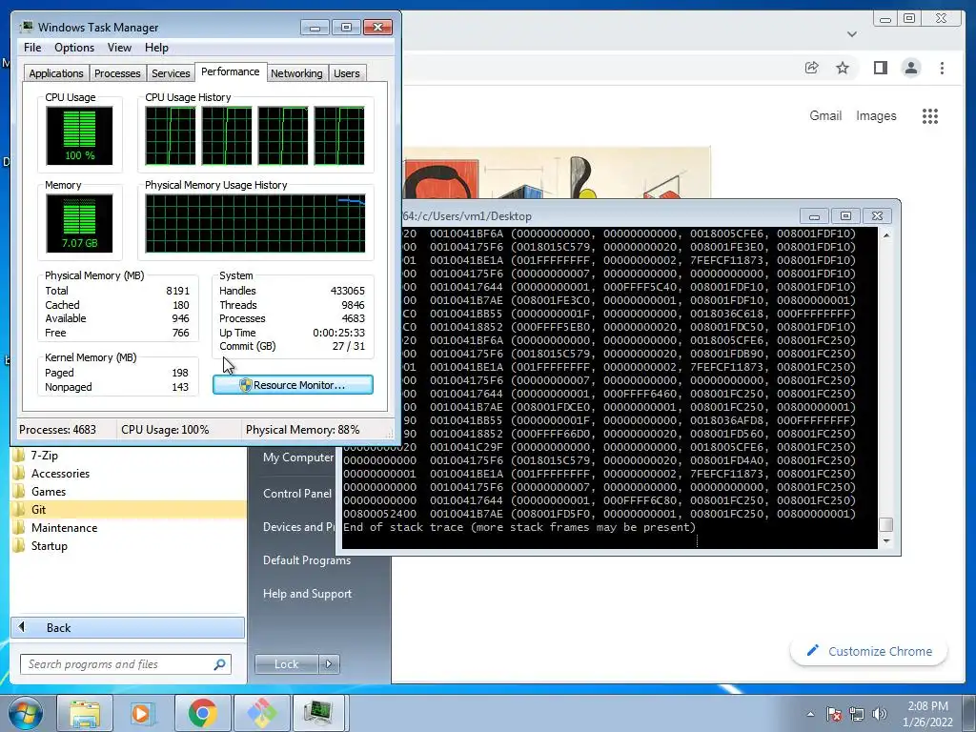
Task: Click the Memory 7.07 GB gauge
Action: click(x=79, y=223)
